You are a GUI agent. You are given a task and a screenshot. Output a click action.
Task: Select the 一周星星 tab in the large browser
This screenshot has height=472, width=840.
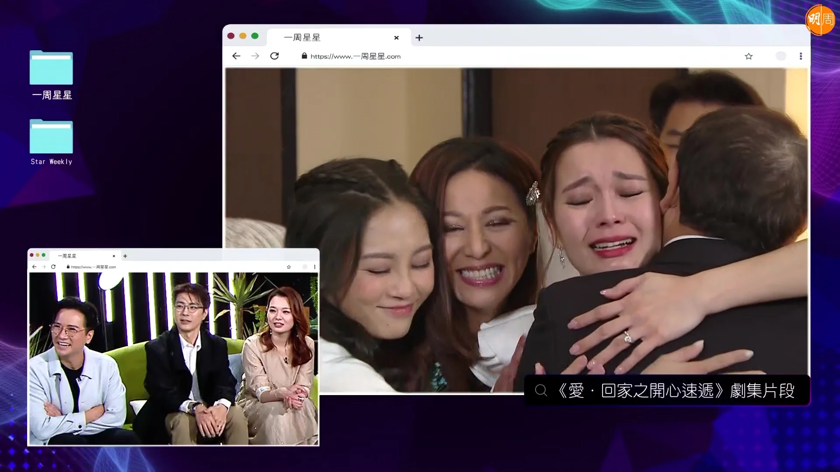click(339, 38)
